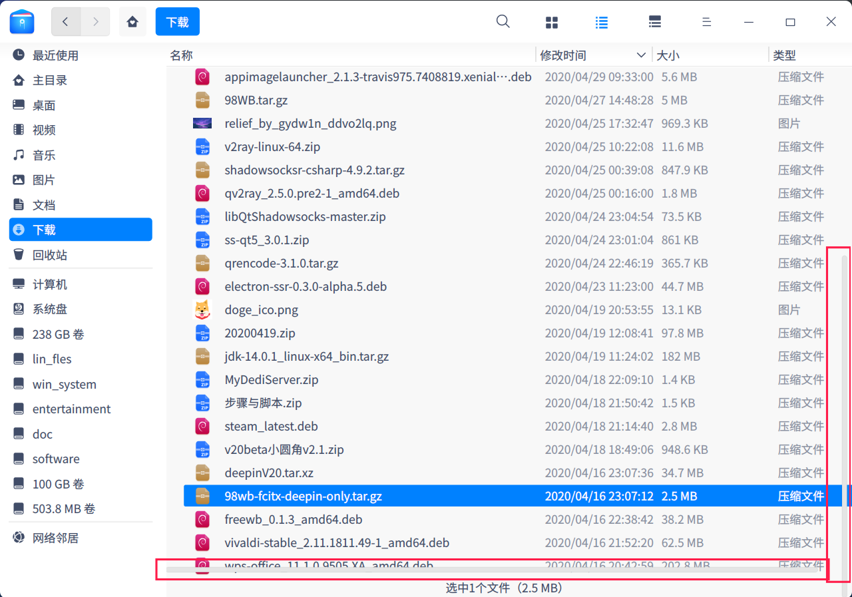Image resolution: width=852 pixels, height=597 pixels.
Task: Open the search magnifier icon
Action: click(503, 22)
